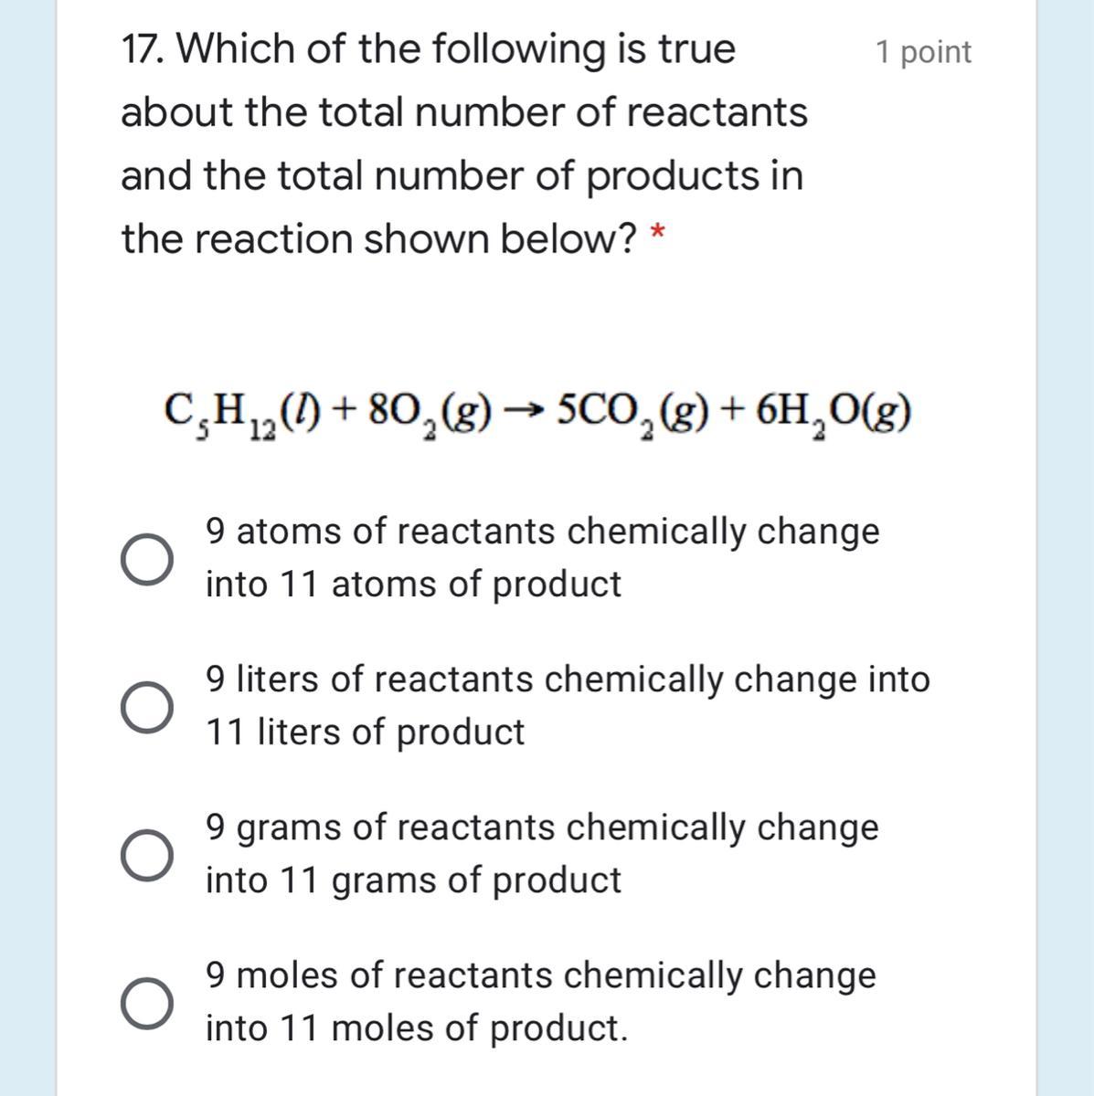Pick the "9 grams of reactants" radio button
The image size is (1094, 1096).
pos(146,855)
